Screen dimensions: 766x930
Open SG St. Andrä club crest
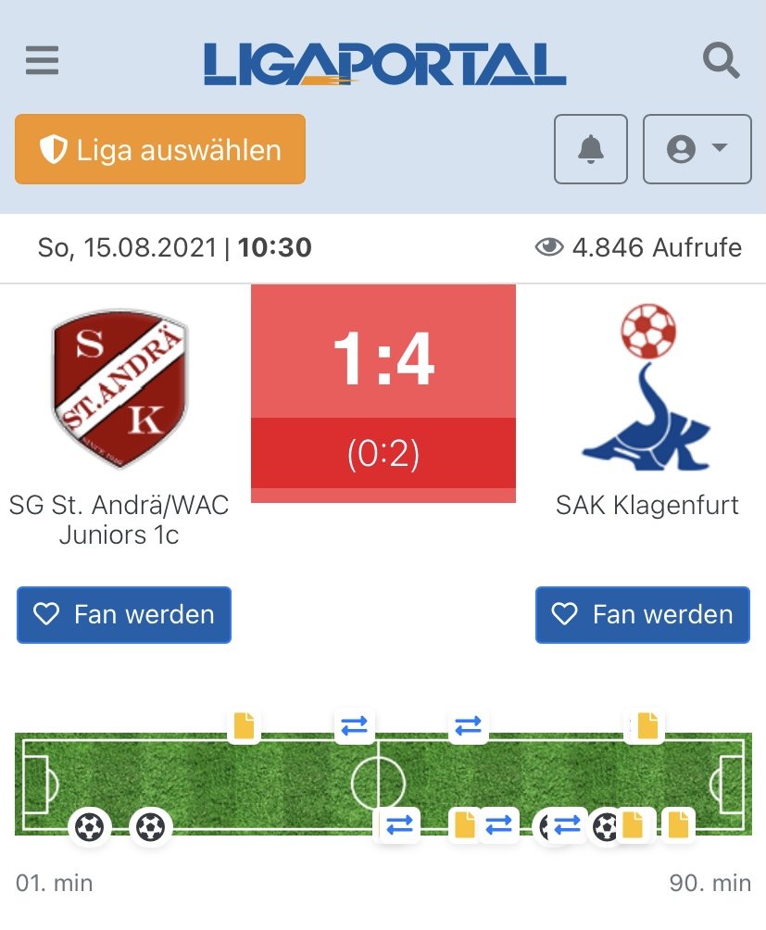pyautogui.click(x=119, y=388)
